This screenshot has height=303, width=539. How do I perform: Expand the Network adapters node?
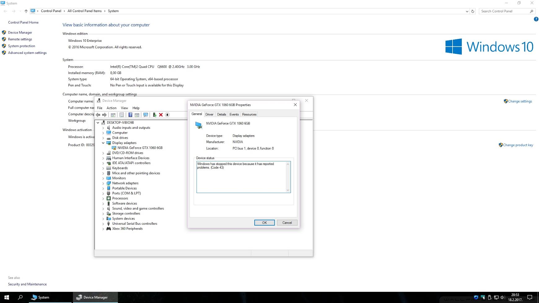click(103, 183)
